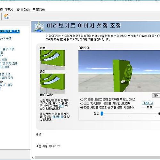
Task: Open the 도움말(H) menu
Action: tap(39, 10)
